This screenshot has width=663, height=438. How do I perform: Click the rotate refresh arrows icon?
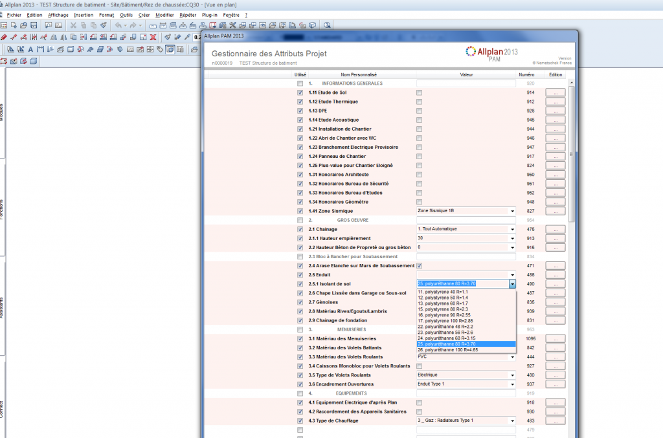point(23,61)
